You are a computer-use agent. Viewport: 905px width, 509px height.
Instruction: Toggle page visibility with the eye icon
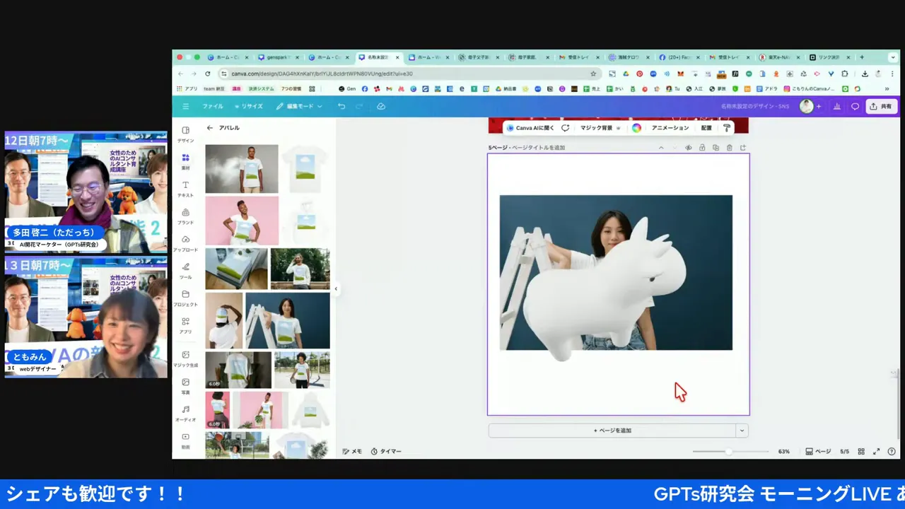pos(688,148)
